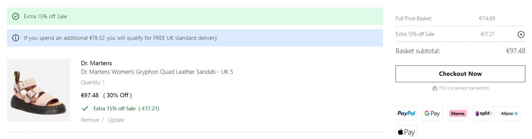The image size is (532, 139).
Task: Click the checkmark icon in green banner
Action: [16, 16]
